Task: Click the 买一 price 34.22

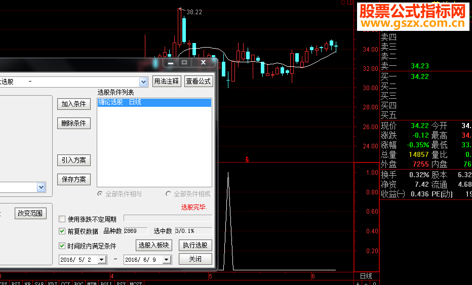Action: coord(420,76)
